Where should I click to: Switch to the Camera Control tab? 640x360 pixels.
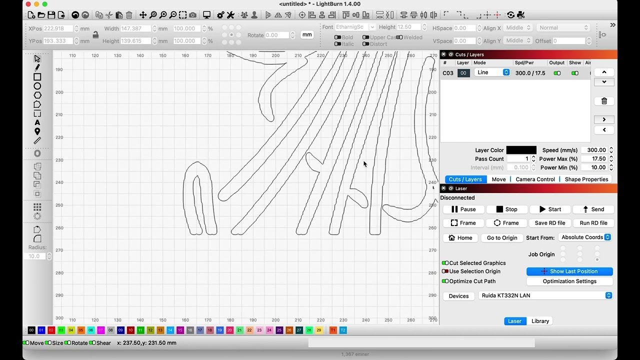tap(535, 179)
